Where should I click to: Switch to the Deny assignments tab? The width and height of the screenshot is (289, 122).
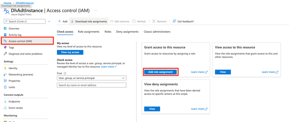[x=127, y=31]
